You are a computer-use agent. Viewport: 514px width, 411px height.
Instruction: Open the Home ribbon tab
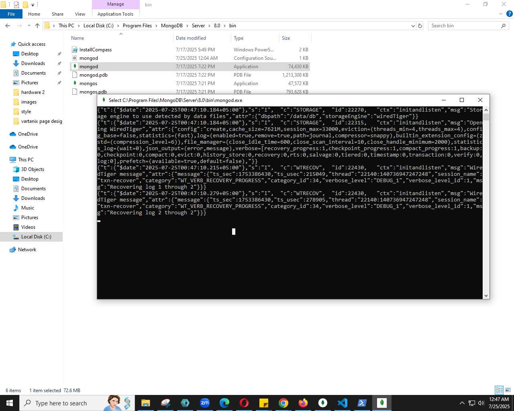[x=34, y=14]
